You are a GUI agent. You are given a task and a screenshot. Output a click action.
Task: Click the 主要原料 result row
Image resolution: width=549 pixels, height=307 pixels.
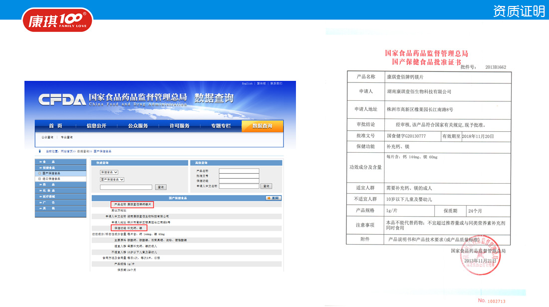(x=187, y=240)
